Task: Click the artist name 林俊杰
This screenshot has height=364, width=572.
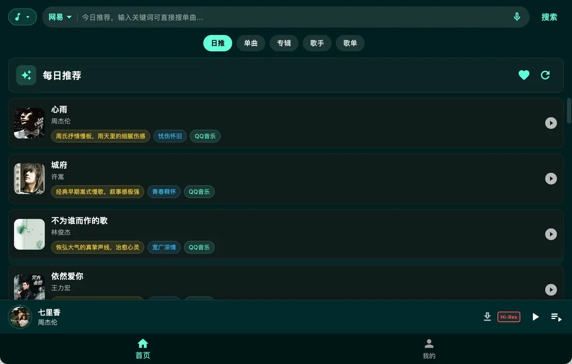Action: click(x=60, y=232)
